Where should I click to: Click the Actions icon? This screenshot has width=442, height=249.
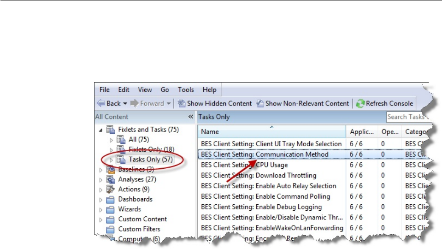[111, 189]
